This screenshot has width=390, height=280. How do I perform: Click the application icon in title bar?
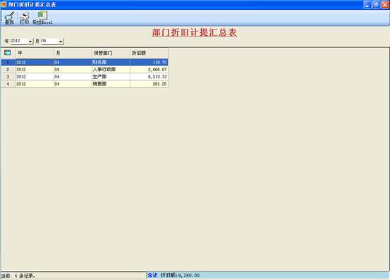click(x=4, y=4)
